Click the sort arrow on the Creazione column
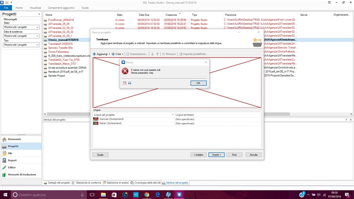This screenshot has width=354, height=199. tap(180, 14)
